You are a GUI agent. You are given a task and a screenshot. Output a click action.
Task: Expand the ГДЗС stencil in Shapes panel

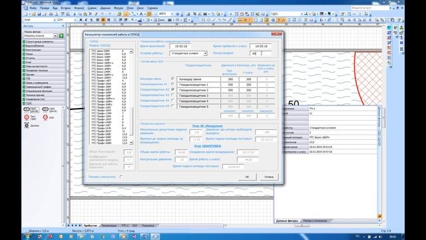tap(43, 103)
